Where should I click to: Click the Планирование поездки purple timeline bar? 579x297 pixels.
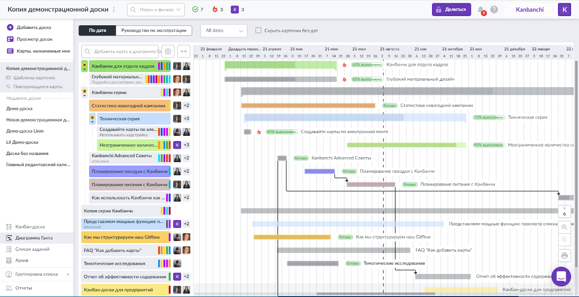click(320, 171)
